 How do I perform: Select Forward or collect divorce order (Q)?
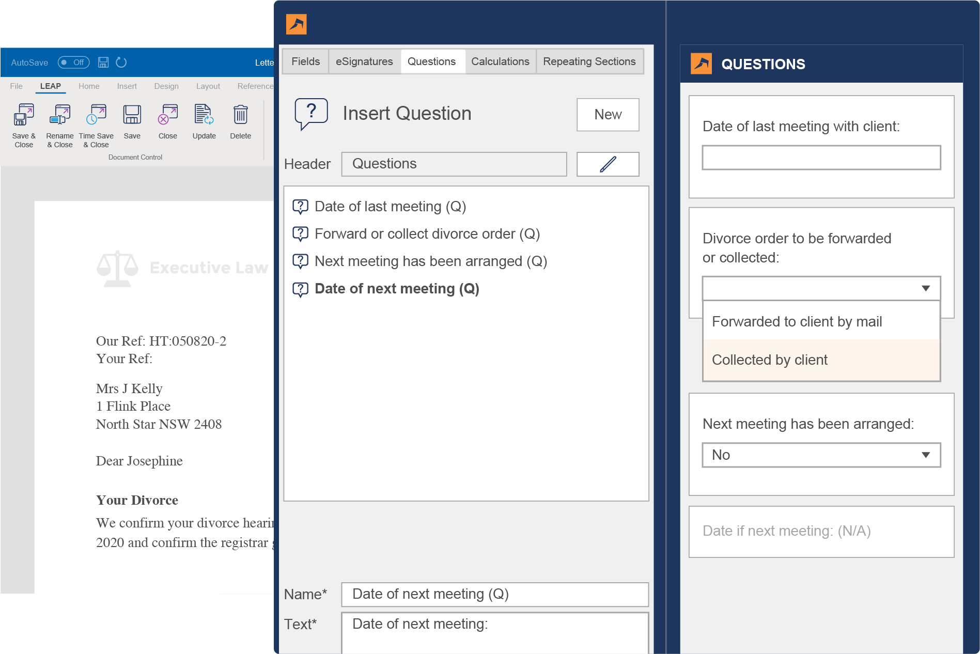pyautogui.click(x=427, y=234)
